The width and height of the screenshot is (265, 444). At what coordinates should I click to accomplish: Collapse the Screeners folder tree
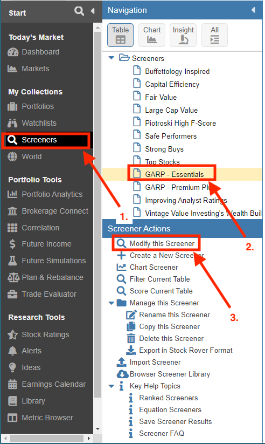point(111,58)
